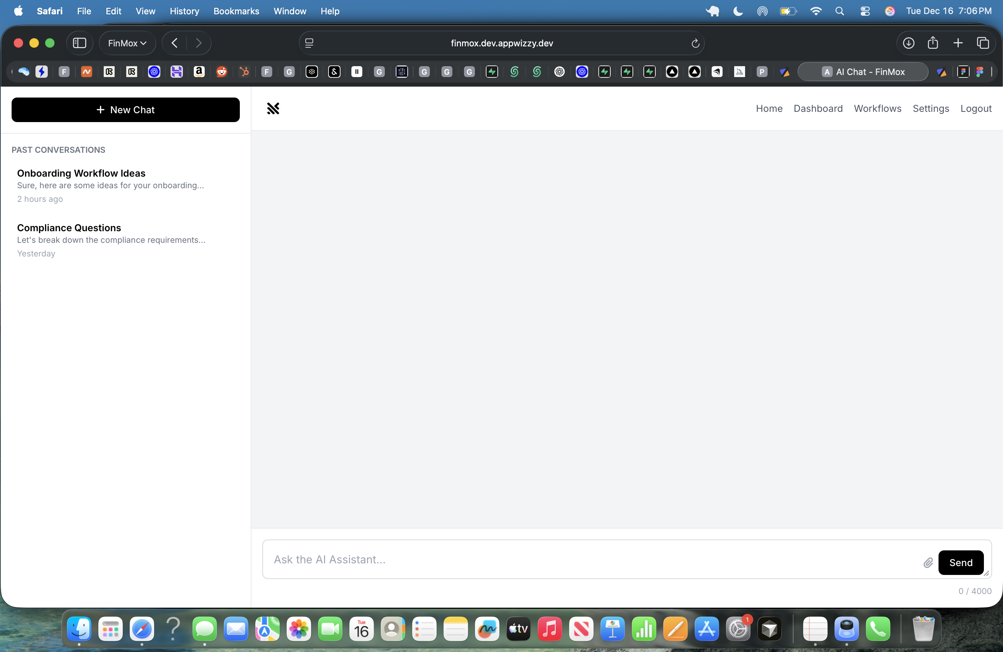This screenshot has height=652, width=1003.
Task: Toggle the Safari sidebar button
Action: pyautogui.click(x=79, y=43)
